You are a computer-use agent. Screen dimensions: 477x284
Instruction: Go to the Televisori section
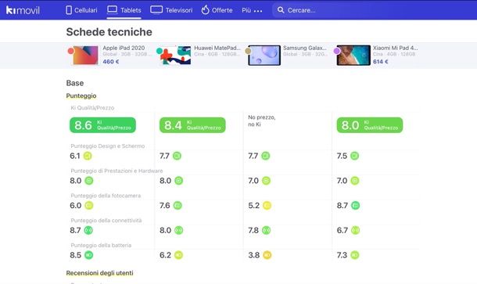(x=171, y=10)
